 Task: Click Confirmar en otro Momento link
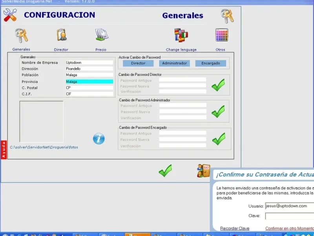pyautogui.click(x=290, y=229)
